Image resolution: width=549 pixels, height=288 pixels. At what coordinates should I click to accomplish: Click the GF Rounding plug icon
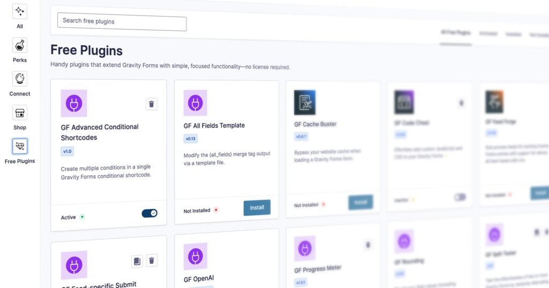tap(404, 241)
